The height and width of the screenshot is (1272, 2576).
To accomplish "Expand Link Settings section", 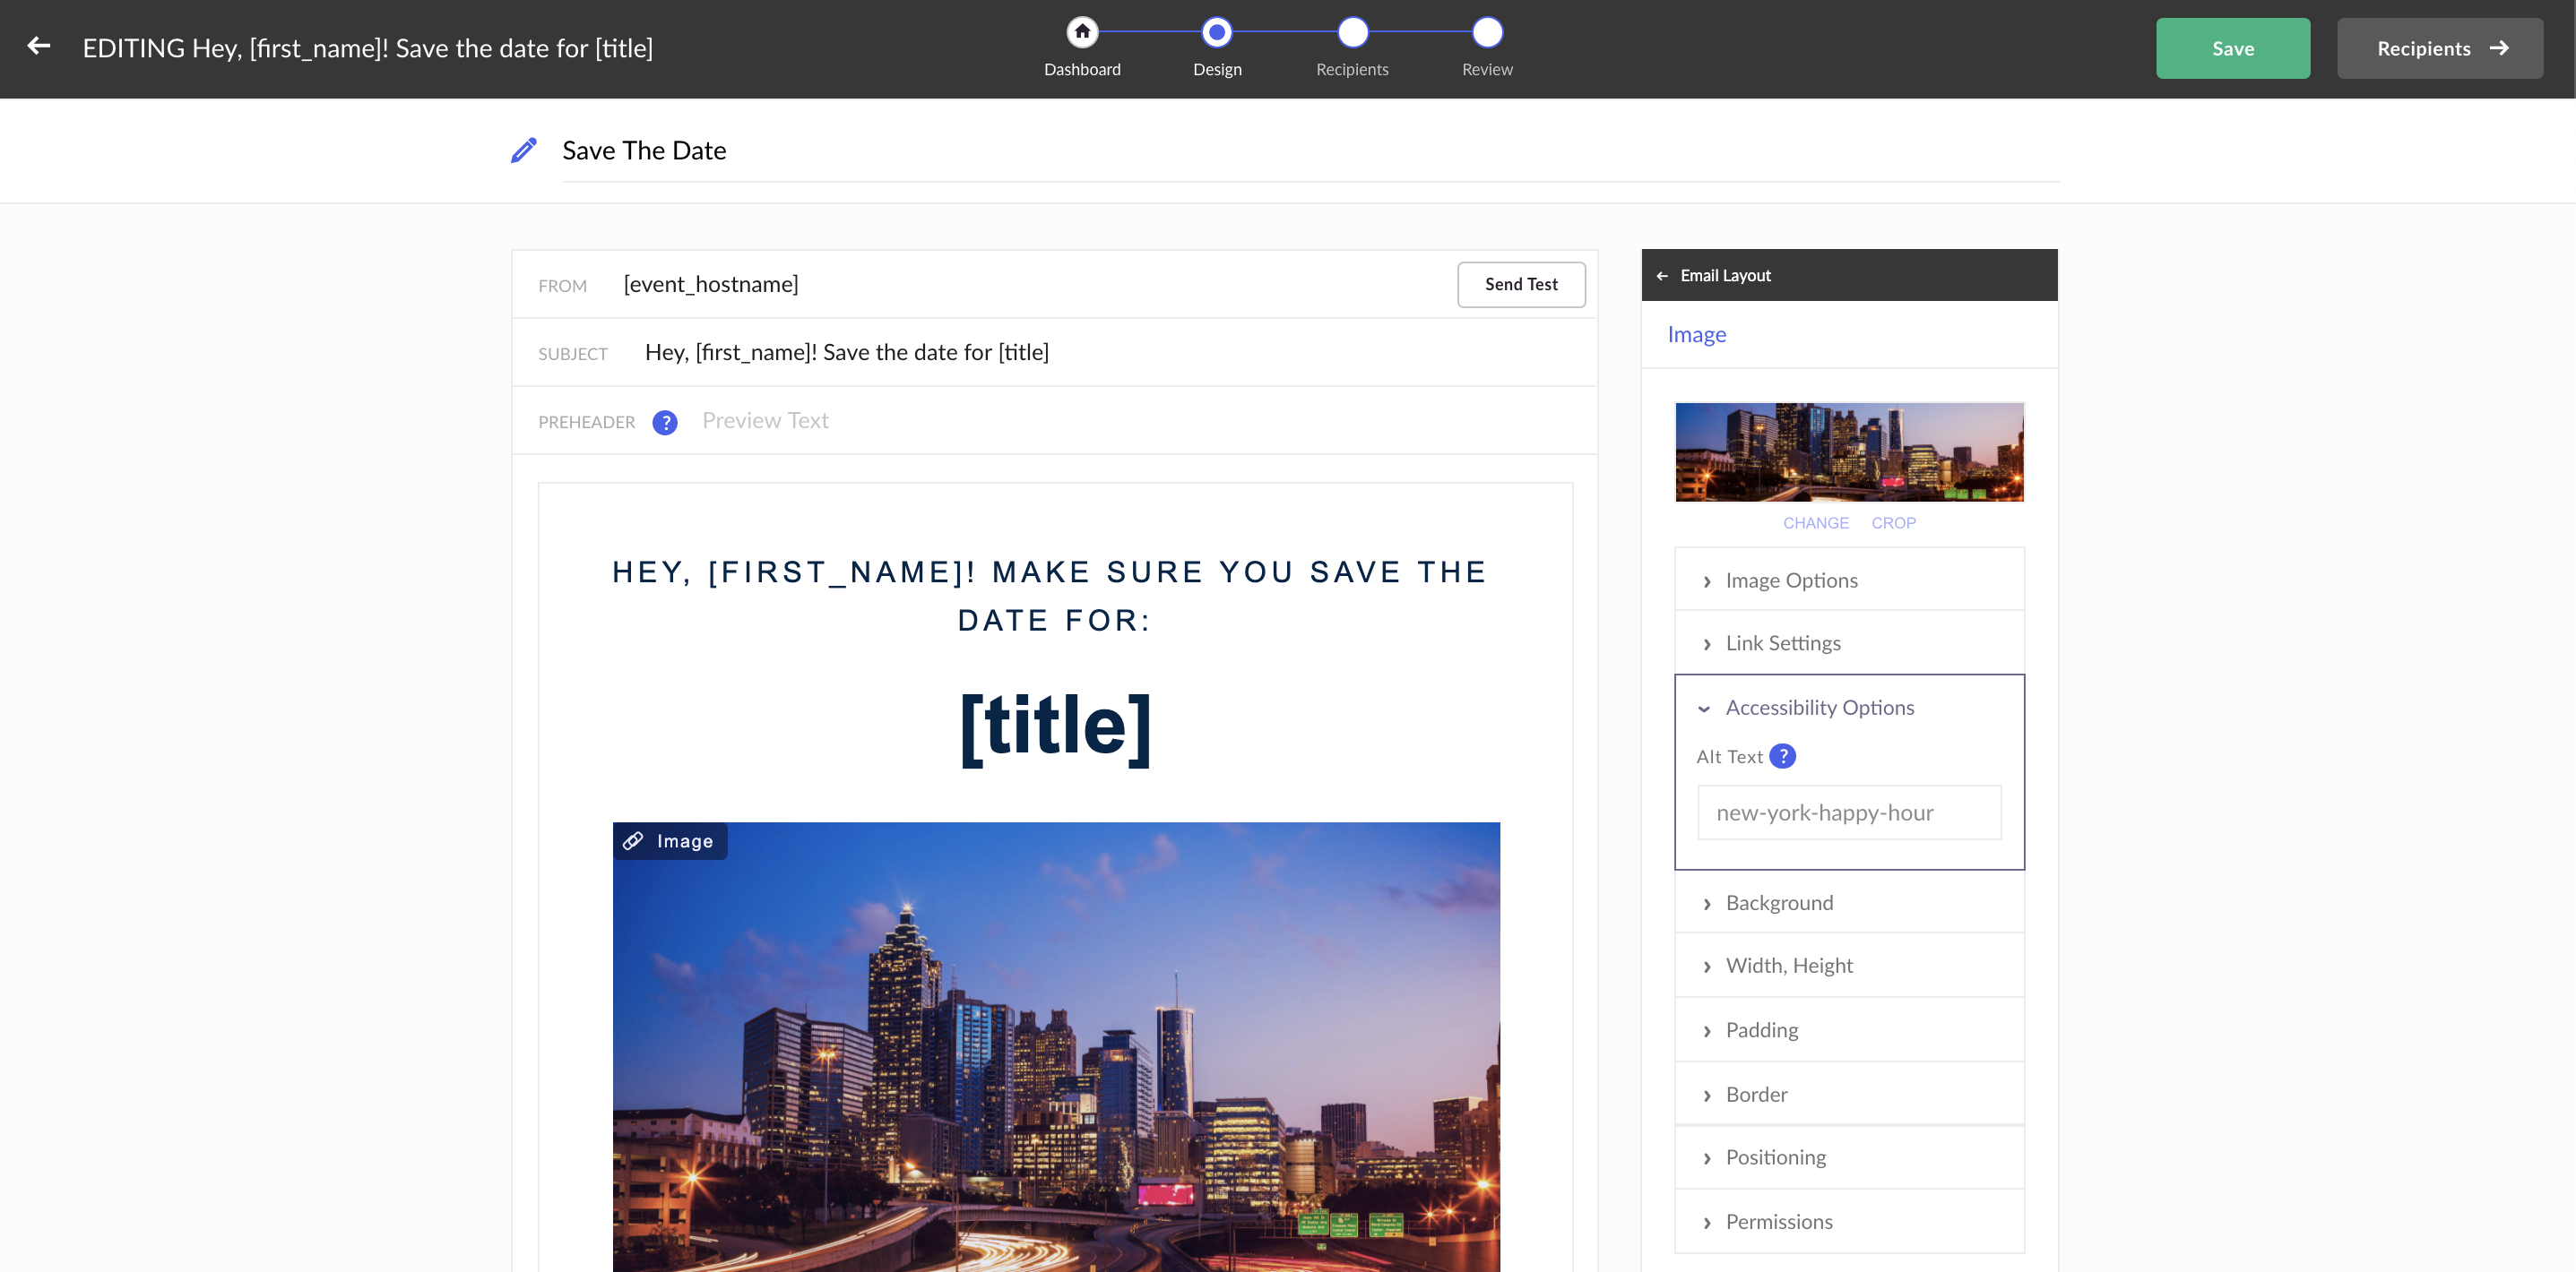I will coord(1849,643).
